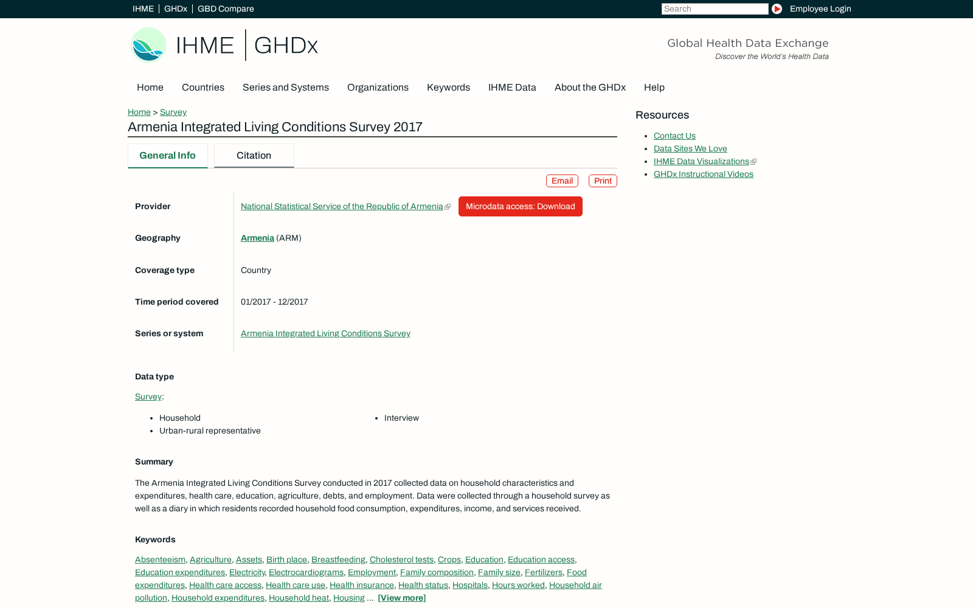973x608 pixels.
Task: Click the Microdata access: Download button
Action: click(521, 206)
